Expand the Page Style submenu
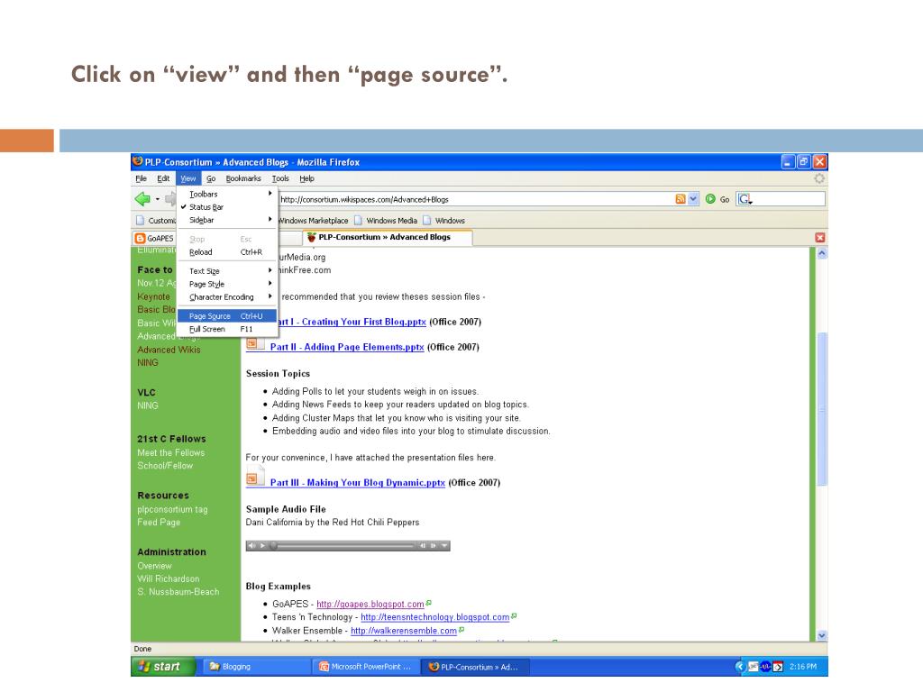 [226, 284]
